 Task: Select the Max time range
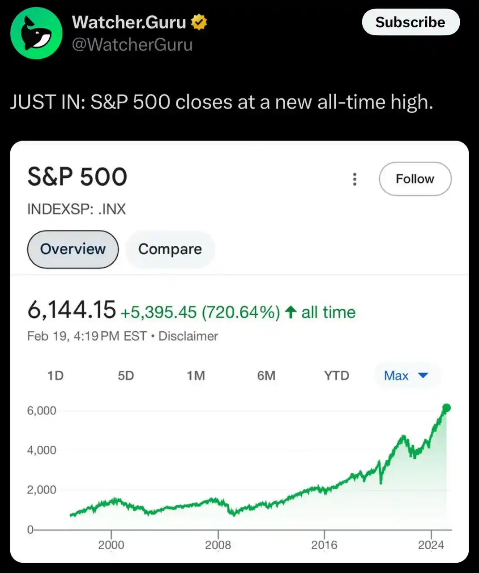pos(396,375)
